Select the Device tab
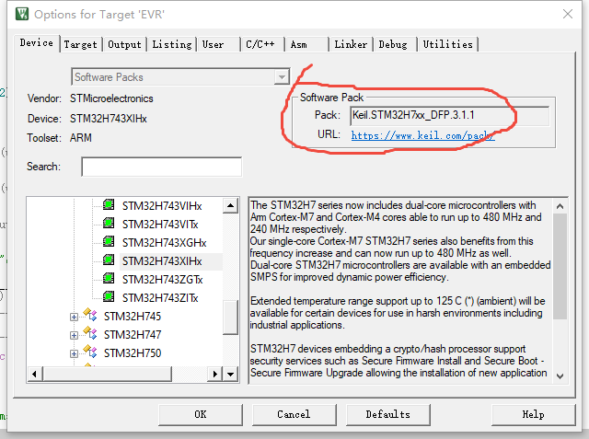Viewport: 589px width, 439px height. point(37,43)
